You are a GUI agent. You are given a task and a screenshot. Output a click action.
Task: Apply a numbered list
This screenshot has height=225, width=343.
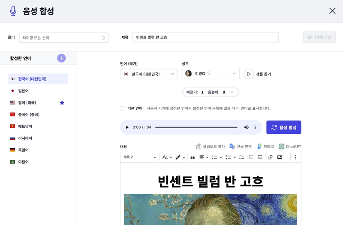(x=228, y=157)
